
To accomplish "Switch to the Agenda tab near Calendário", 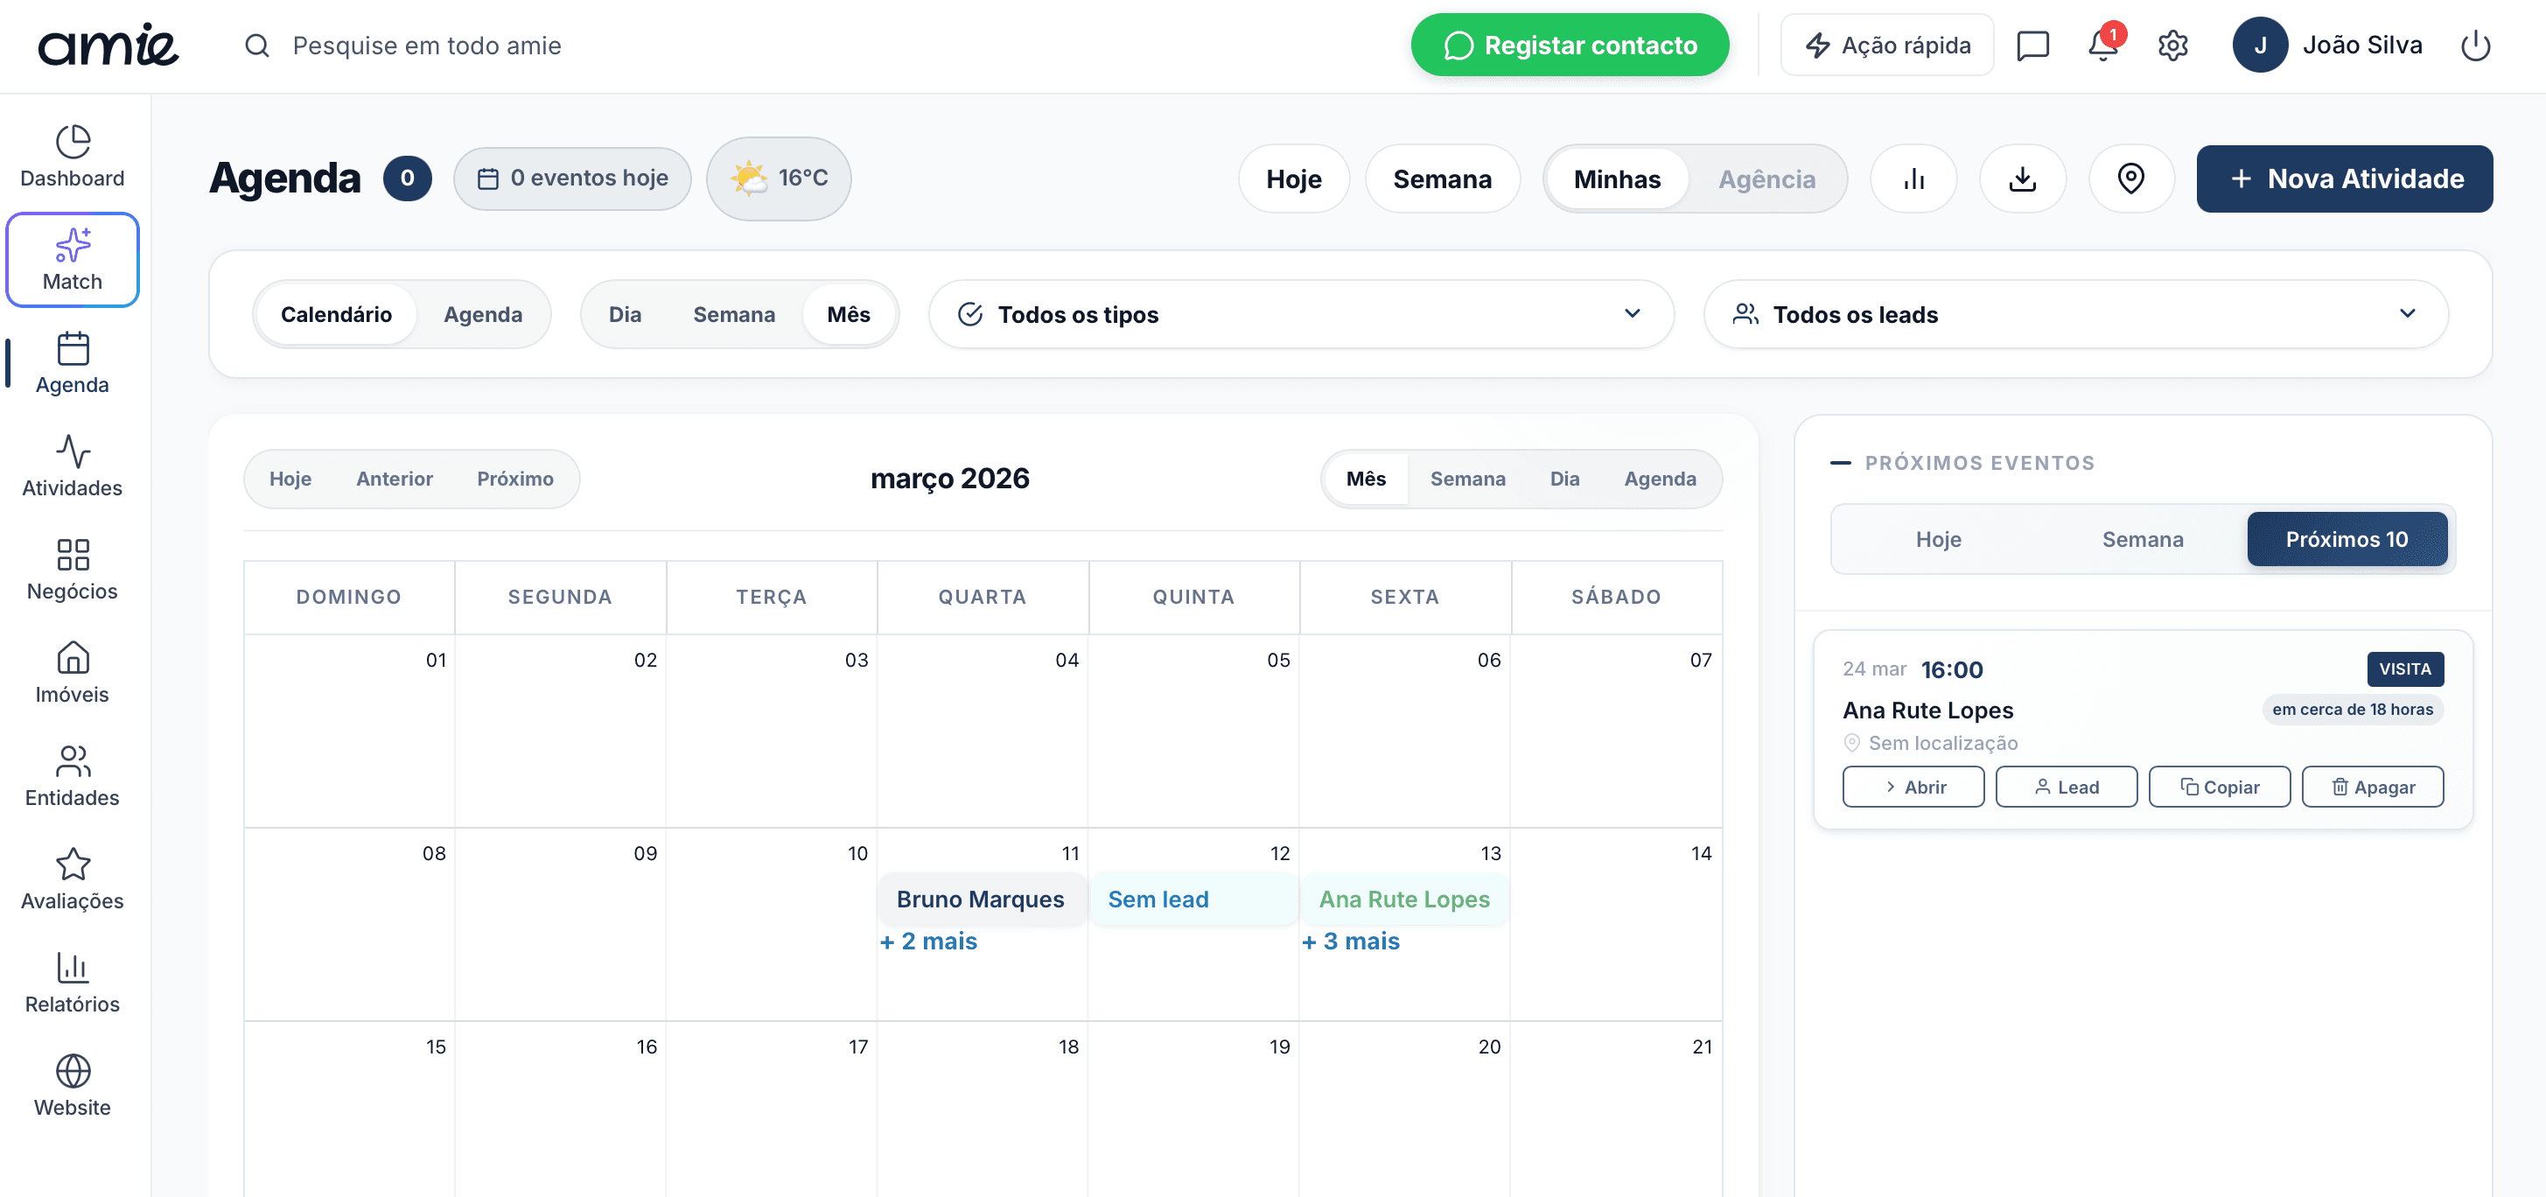I will pos(483,314).
